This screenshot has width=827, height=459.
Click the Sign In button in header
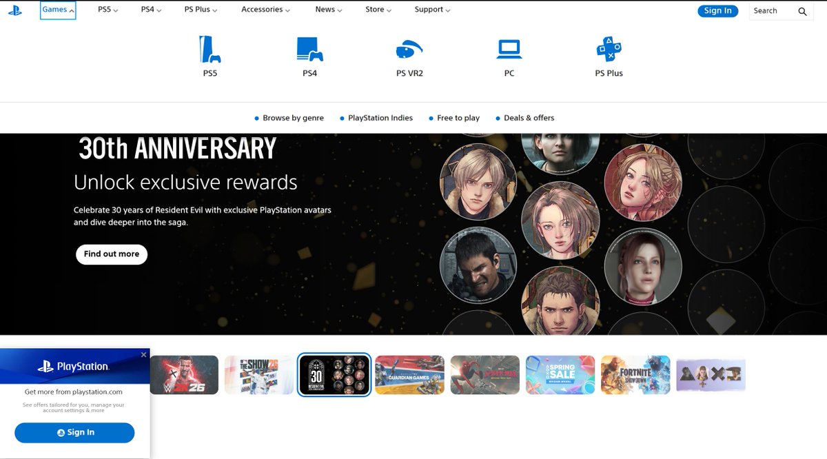717,10
